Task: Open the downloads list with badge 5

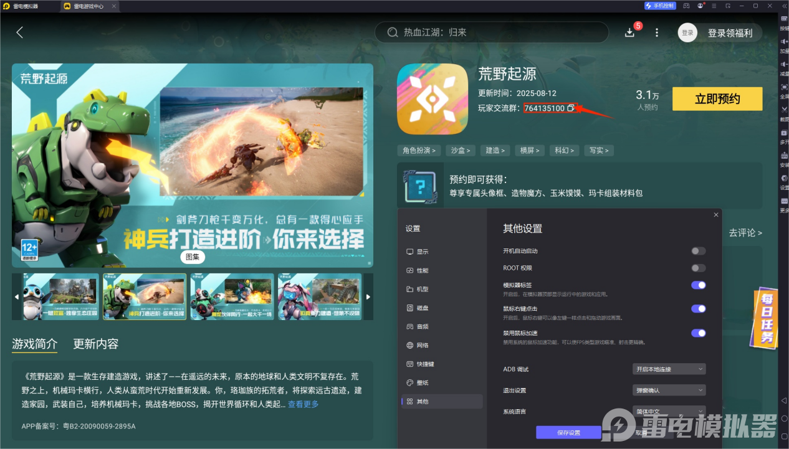Action: (x=630, y=32)
